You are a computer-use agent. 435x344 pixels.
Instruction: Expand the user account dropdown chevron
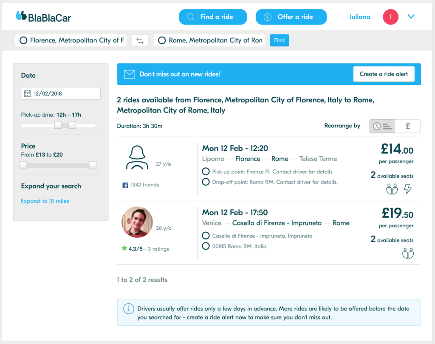coord(411,17)
